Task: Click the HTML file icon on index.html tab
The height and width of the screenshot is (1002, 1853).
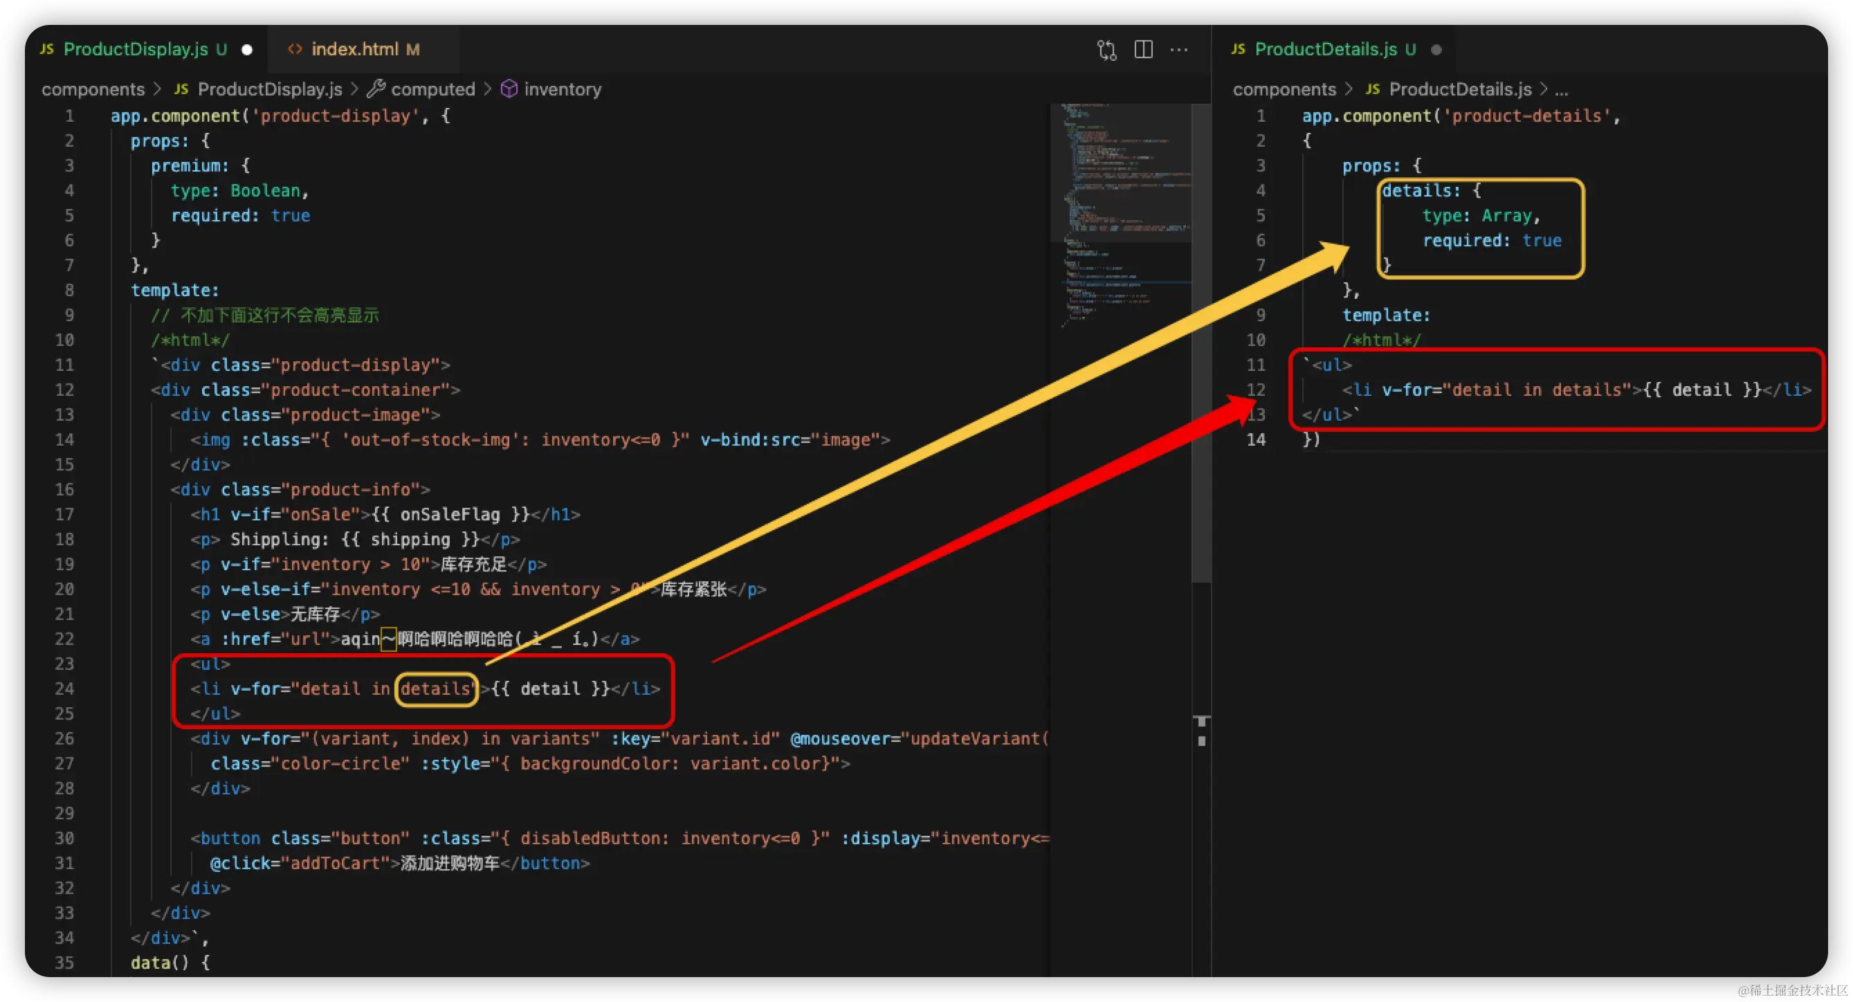Action: [x=295, y=50]
